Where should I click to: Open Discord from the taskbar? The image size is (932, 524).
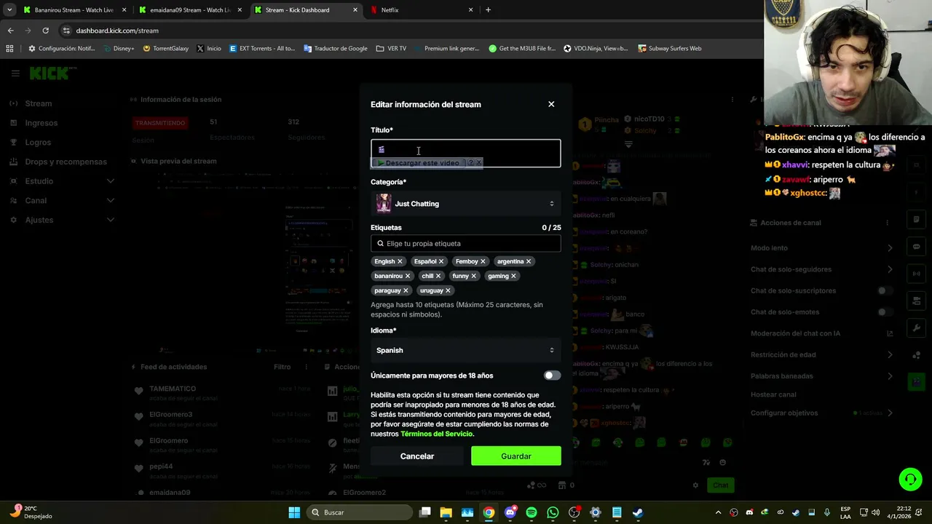point(510,512)
